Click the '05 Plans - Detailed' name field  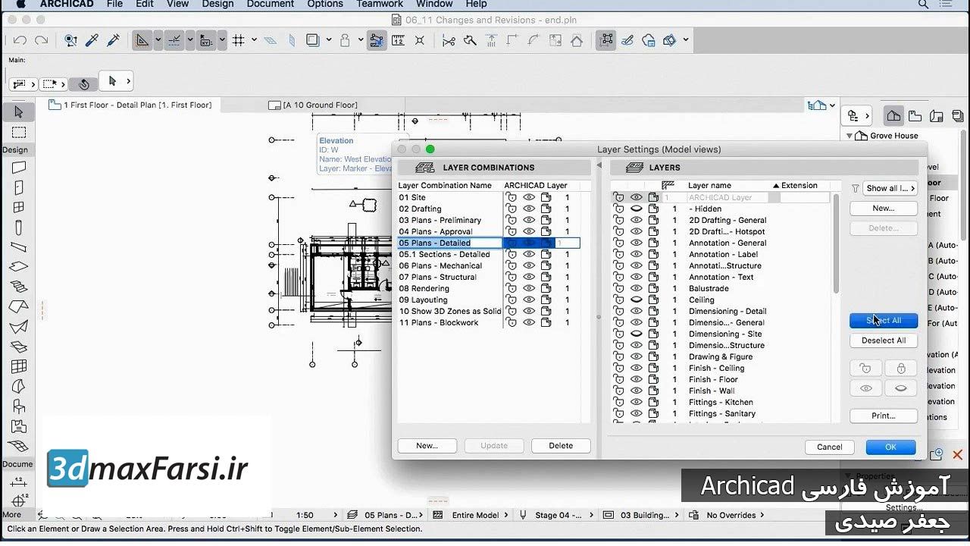click(x=450, y=243)
